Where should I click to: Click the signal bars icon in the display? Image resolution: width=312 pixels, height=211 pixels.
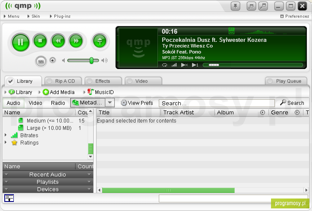pos(174,65)
